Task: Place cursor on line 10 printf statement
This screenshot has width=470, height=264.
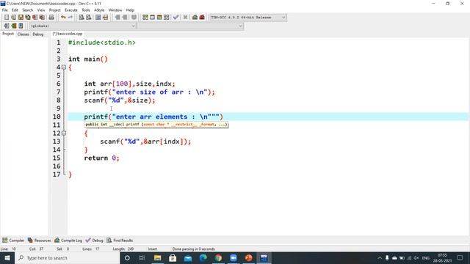Action: [153, 117]
